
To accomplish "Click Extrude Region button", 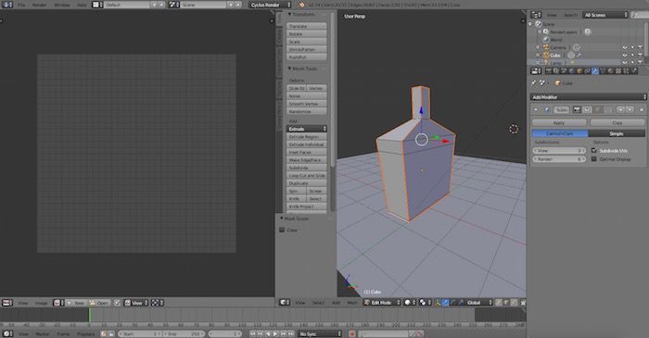I will (307, 137).
